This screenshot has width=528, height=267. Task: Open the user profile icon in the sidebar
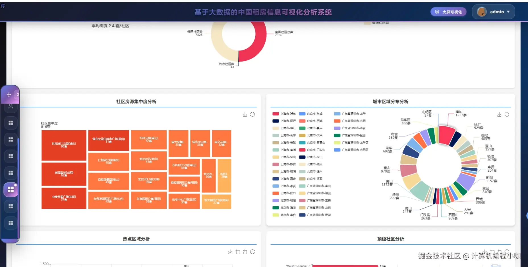click(11, 107)
